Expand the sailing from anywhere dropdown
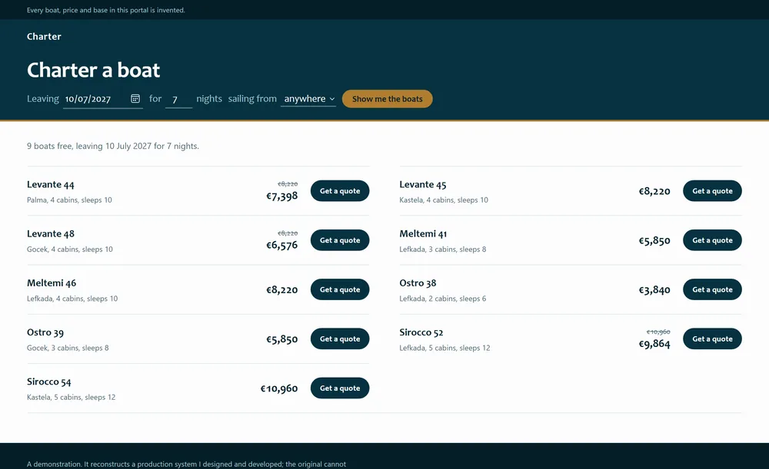Screen dimensions: 769x469 [x=308, y=99]
